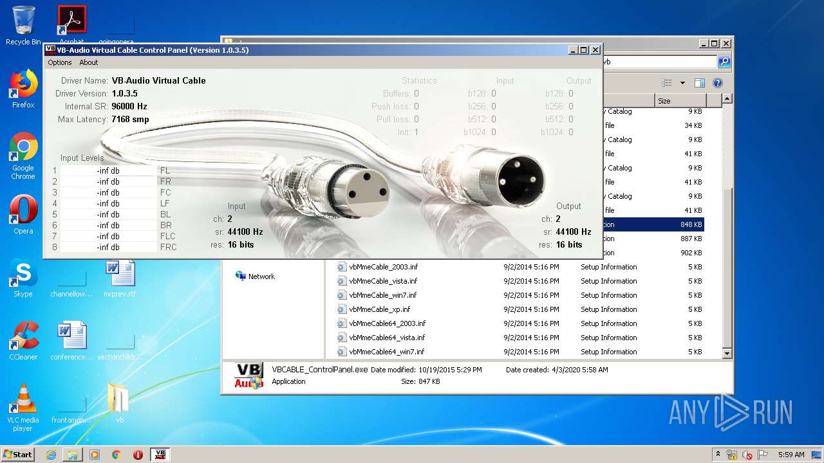The image size is (824, 463).
Task: Open the Action Center flag tray icon
Action: [x=763, y=455]
